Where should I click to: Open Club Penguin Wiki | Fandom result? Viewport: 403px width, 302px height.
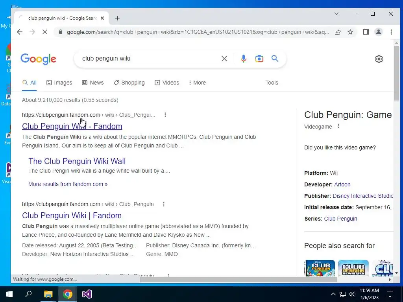(x=72, y=215)
